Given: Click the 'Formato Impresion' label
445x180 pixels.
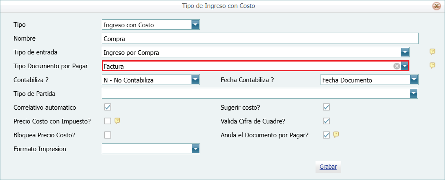Looking at the screenshot, I should [40, 149].
